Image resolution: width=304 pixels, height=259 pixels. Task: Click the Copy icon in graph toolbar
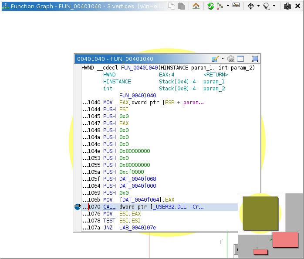point(172,6)
